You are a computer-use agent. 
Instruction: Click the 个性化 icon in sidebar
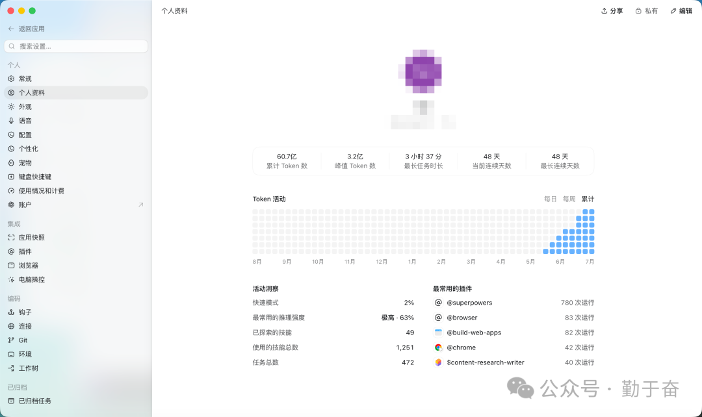point(11,149)
